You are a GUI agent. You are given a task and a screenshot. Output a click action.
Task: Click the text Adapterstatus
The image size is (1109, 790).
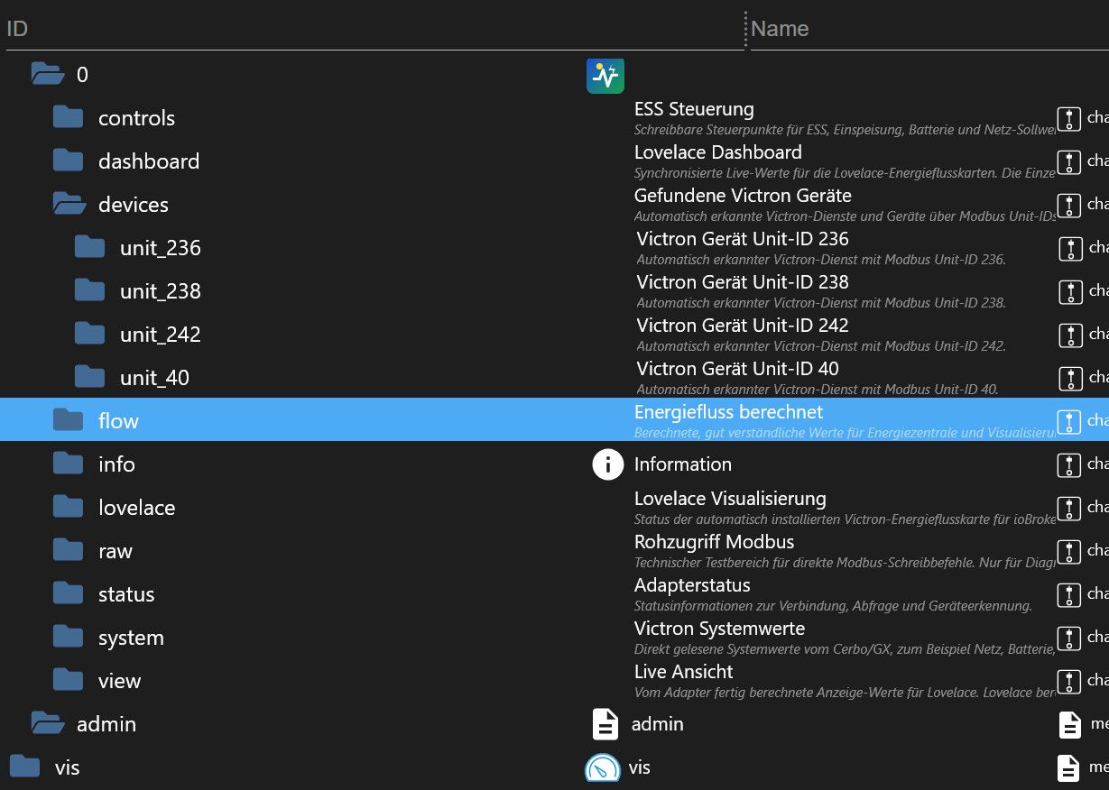coord(692,585)
